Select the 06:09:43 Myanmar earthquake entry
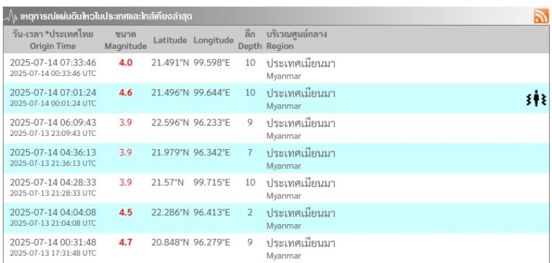The image size is (552, 263). coord(276,128)
